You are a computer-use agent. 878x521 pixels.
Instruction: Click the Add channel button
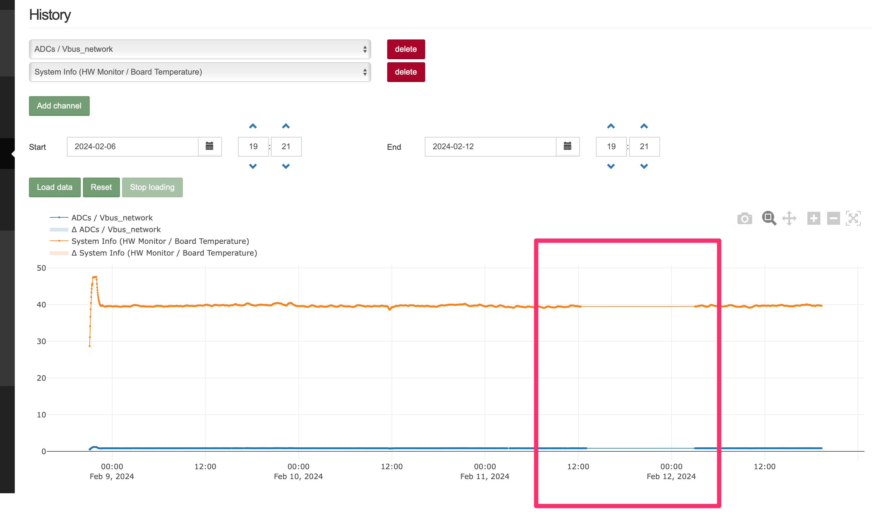[x=59, y=106]
